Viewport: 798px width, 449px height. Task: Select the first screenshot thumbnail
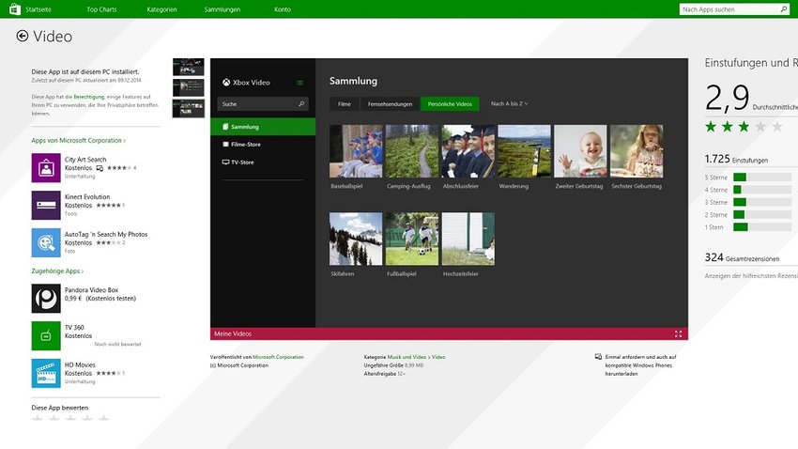point(189,67)
